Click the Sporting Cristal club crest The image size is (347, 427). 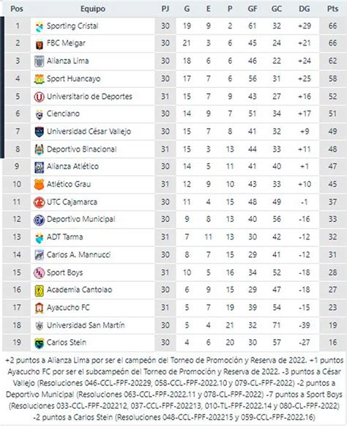pos(40,26)
